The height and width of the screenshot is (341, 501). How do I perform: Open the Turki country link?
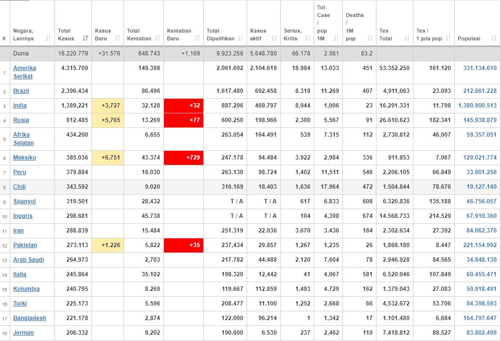[20, 304]
